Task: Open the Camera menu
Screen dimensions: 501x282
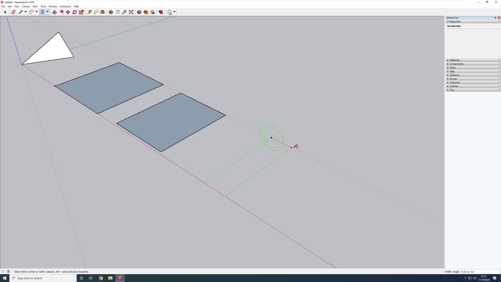Action: click(26, 7)
